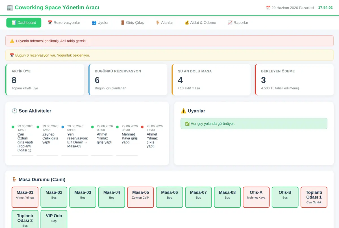Click the Masa-07 desk card

(x=198, y=197)
